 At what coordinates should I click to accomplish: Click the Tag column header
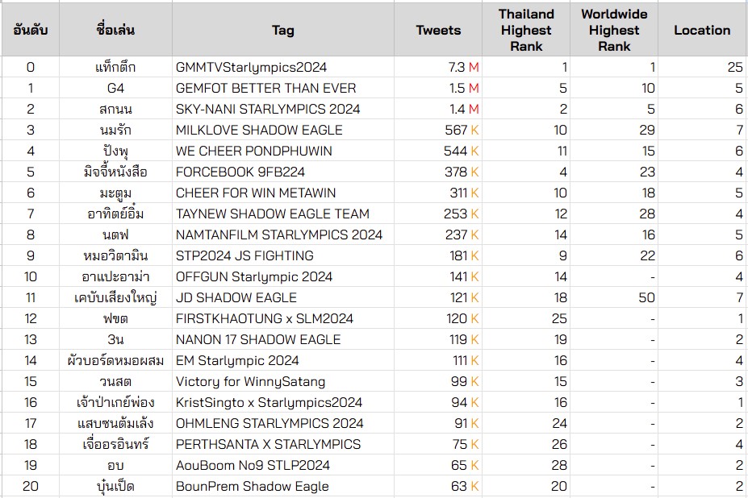(283, 30)
